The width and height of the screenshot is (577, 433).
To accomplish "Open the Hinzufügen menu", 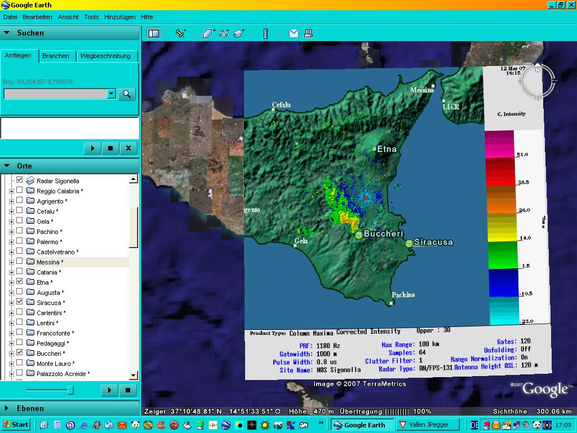I will tap(119, 17).
